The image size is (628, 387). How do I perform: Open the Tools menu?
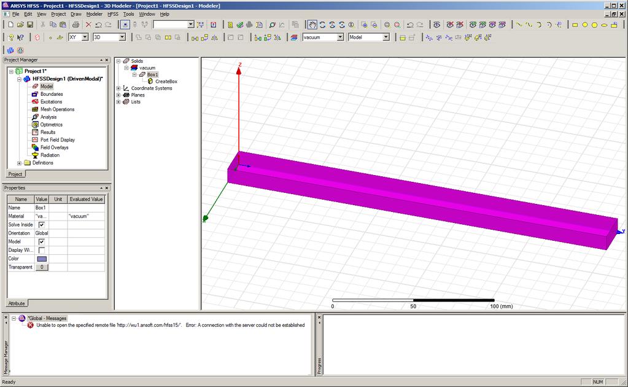pyautogui.click(x=128, y=14)
